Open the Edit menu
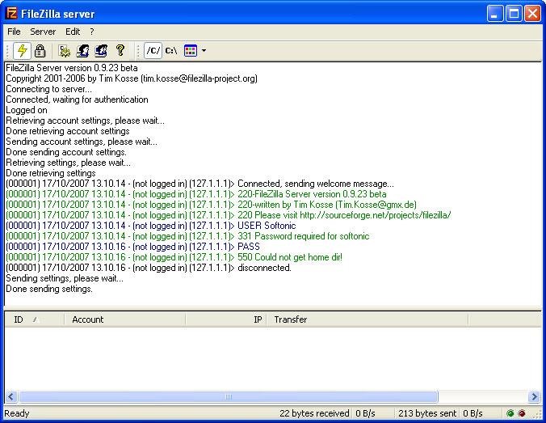546x423 pixels. point(73,32)
